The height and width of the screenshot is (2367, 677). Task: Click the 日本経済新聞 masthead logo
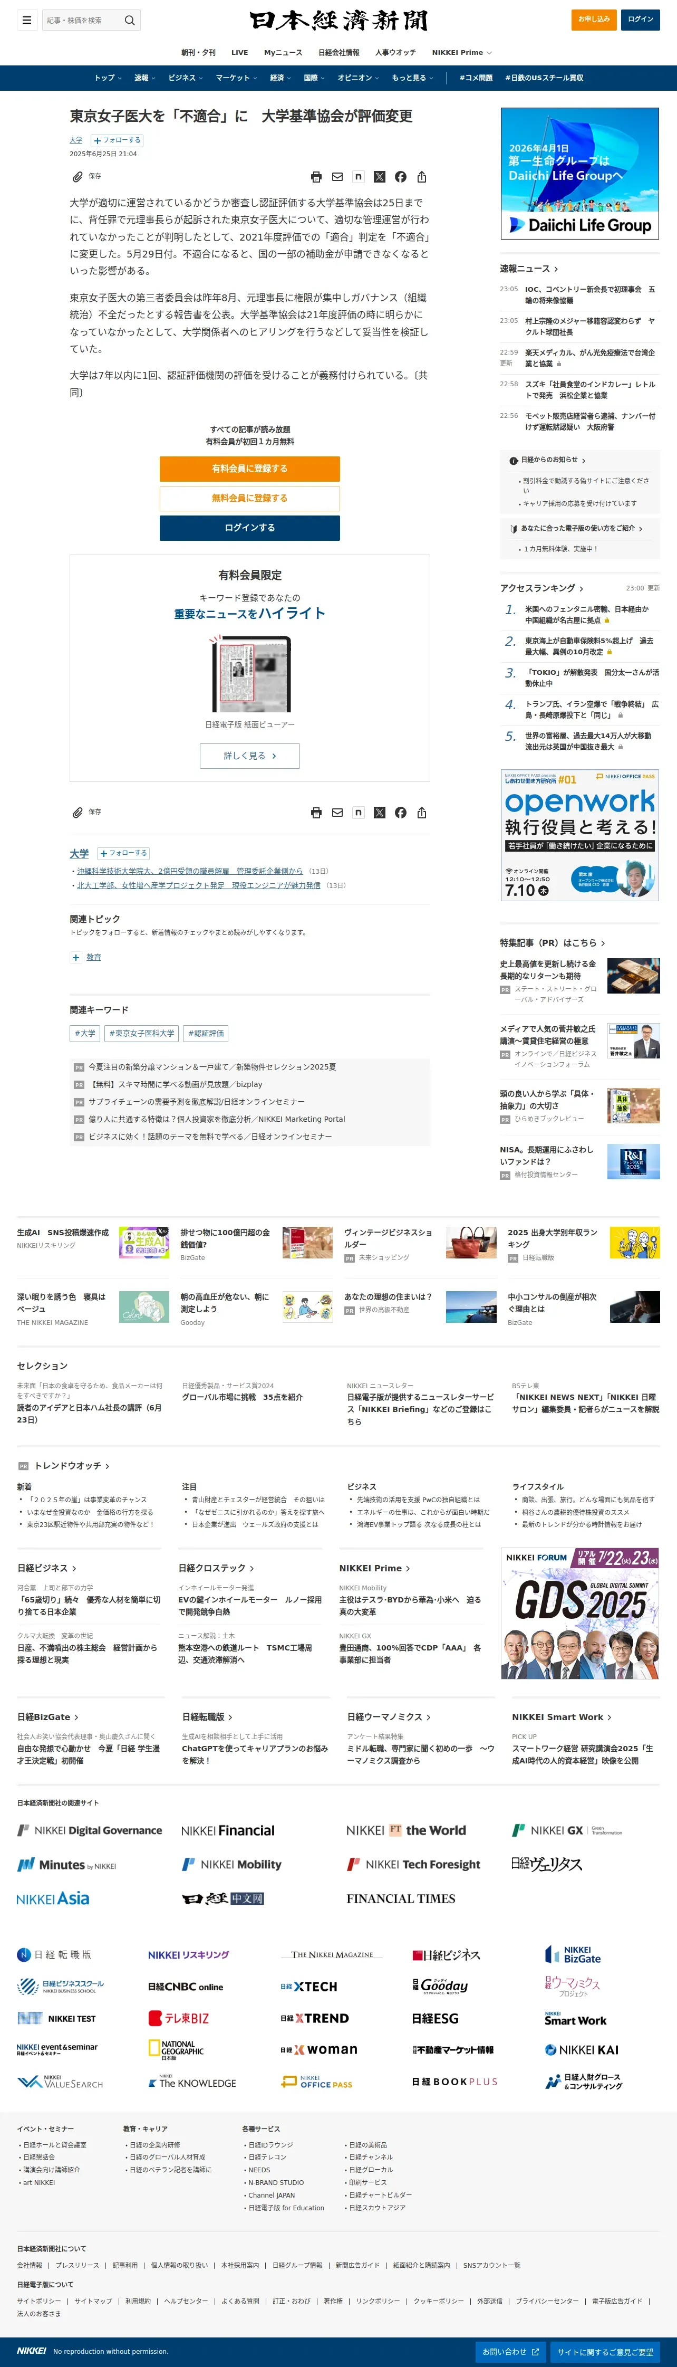(338, 20)
